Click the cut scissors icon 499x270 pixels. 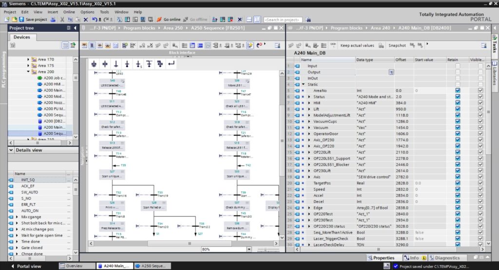coord(62,19)
